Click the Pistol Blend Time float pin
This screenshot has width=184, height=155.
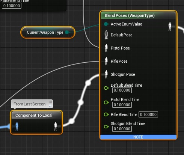pyautogui.click(x=106, y=102)
